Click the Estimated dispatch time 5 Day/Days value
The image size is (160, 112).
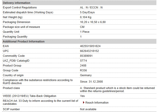[87, 12]
